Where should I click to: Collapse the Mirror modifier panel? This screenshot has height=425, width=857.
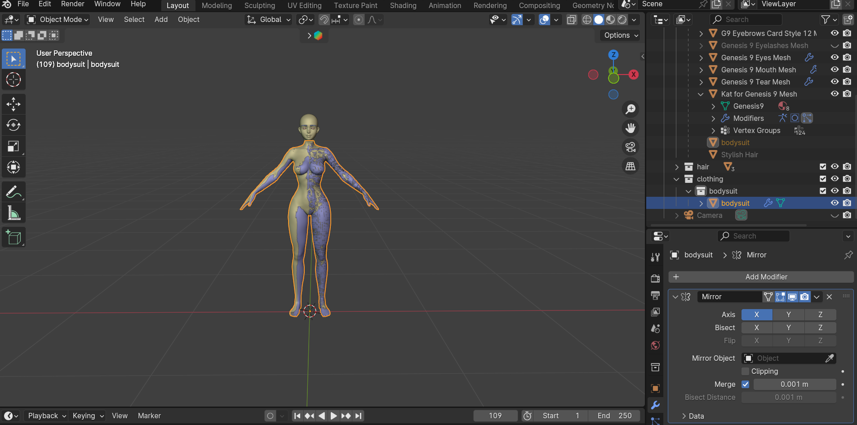[x=675, y=297]
